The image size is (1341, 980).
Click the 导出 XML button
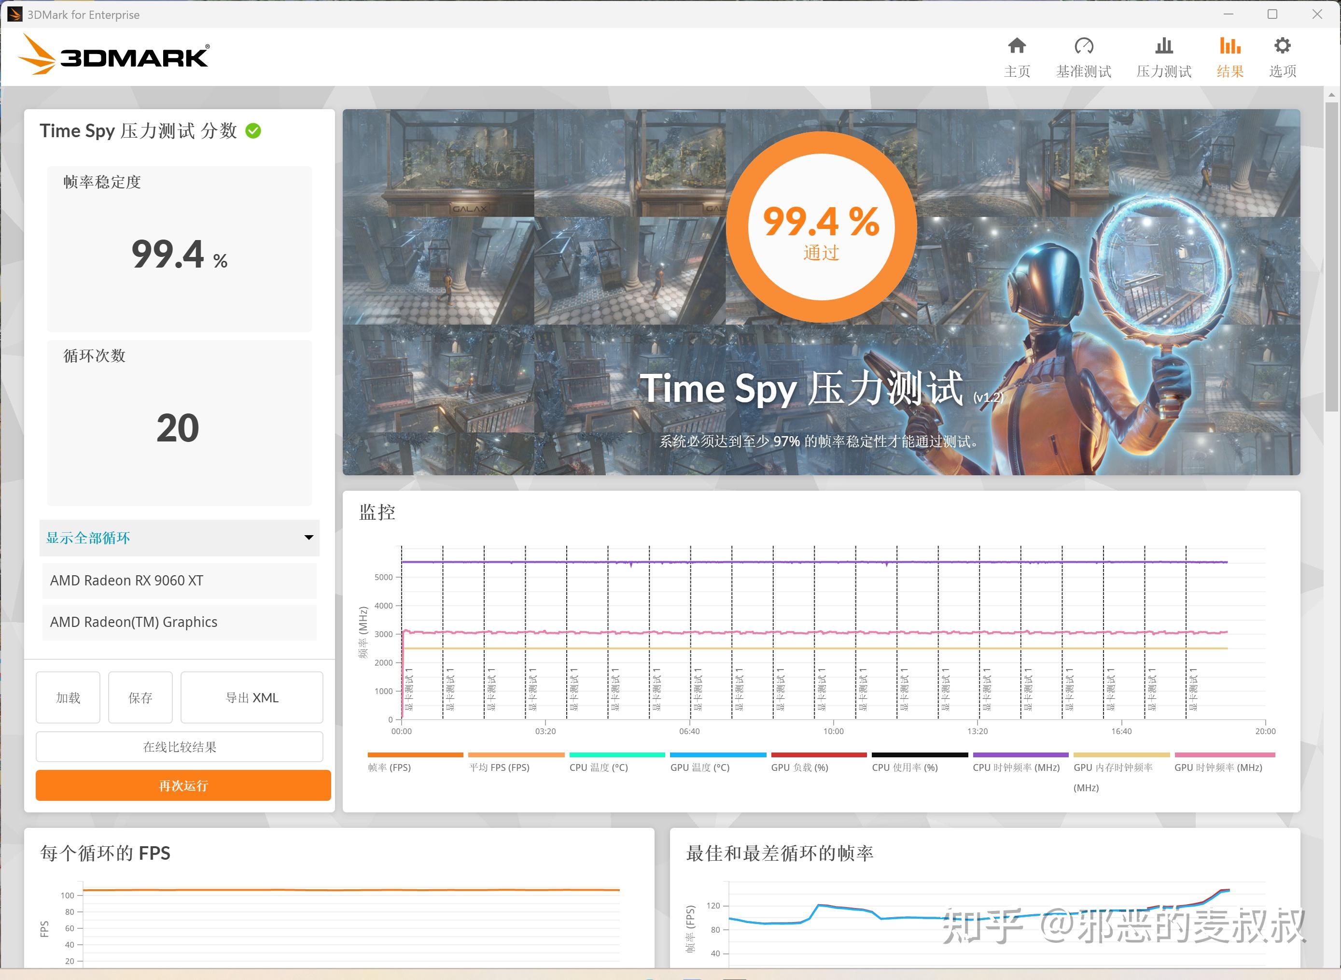(251, 697)
